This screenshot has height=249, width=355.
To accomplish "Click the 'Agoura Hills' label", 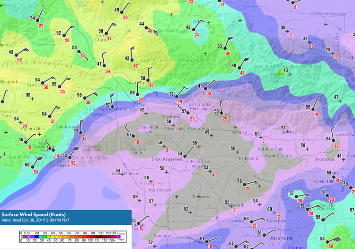I will point(33,129).
